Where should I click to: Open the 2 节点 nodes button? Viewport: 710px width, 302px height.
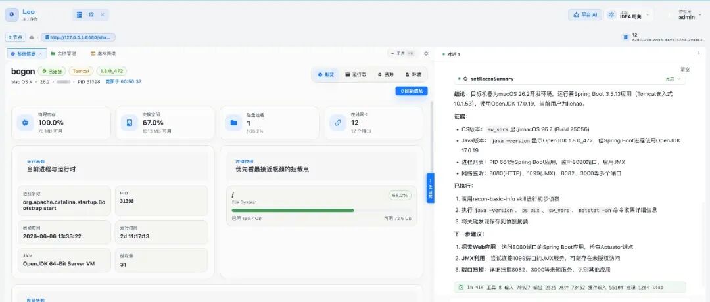pos(16,37)
